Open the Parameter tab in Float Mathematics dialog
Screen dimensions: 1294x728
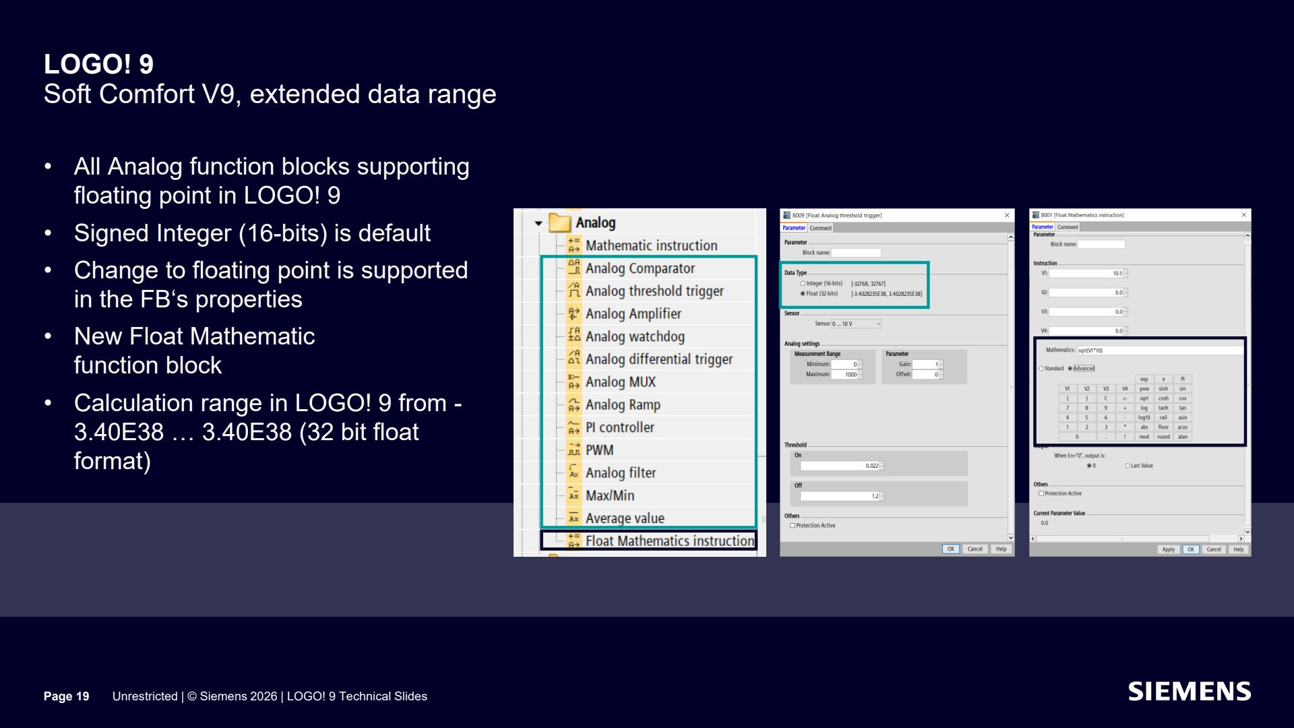click(x=1043, y=227)
